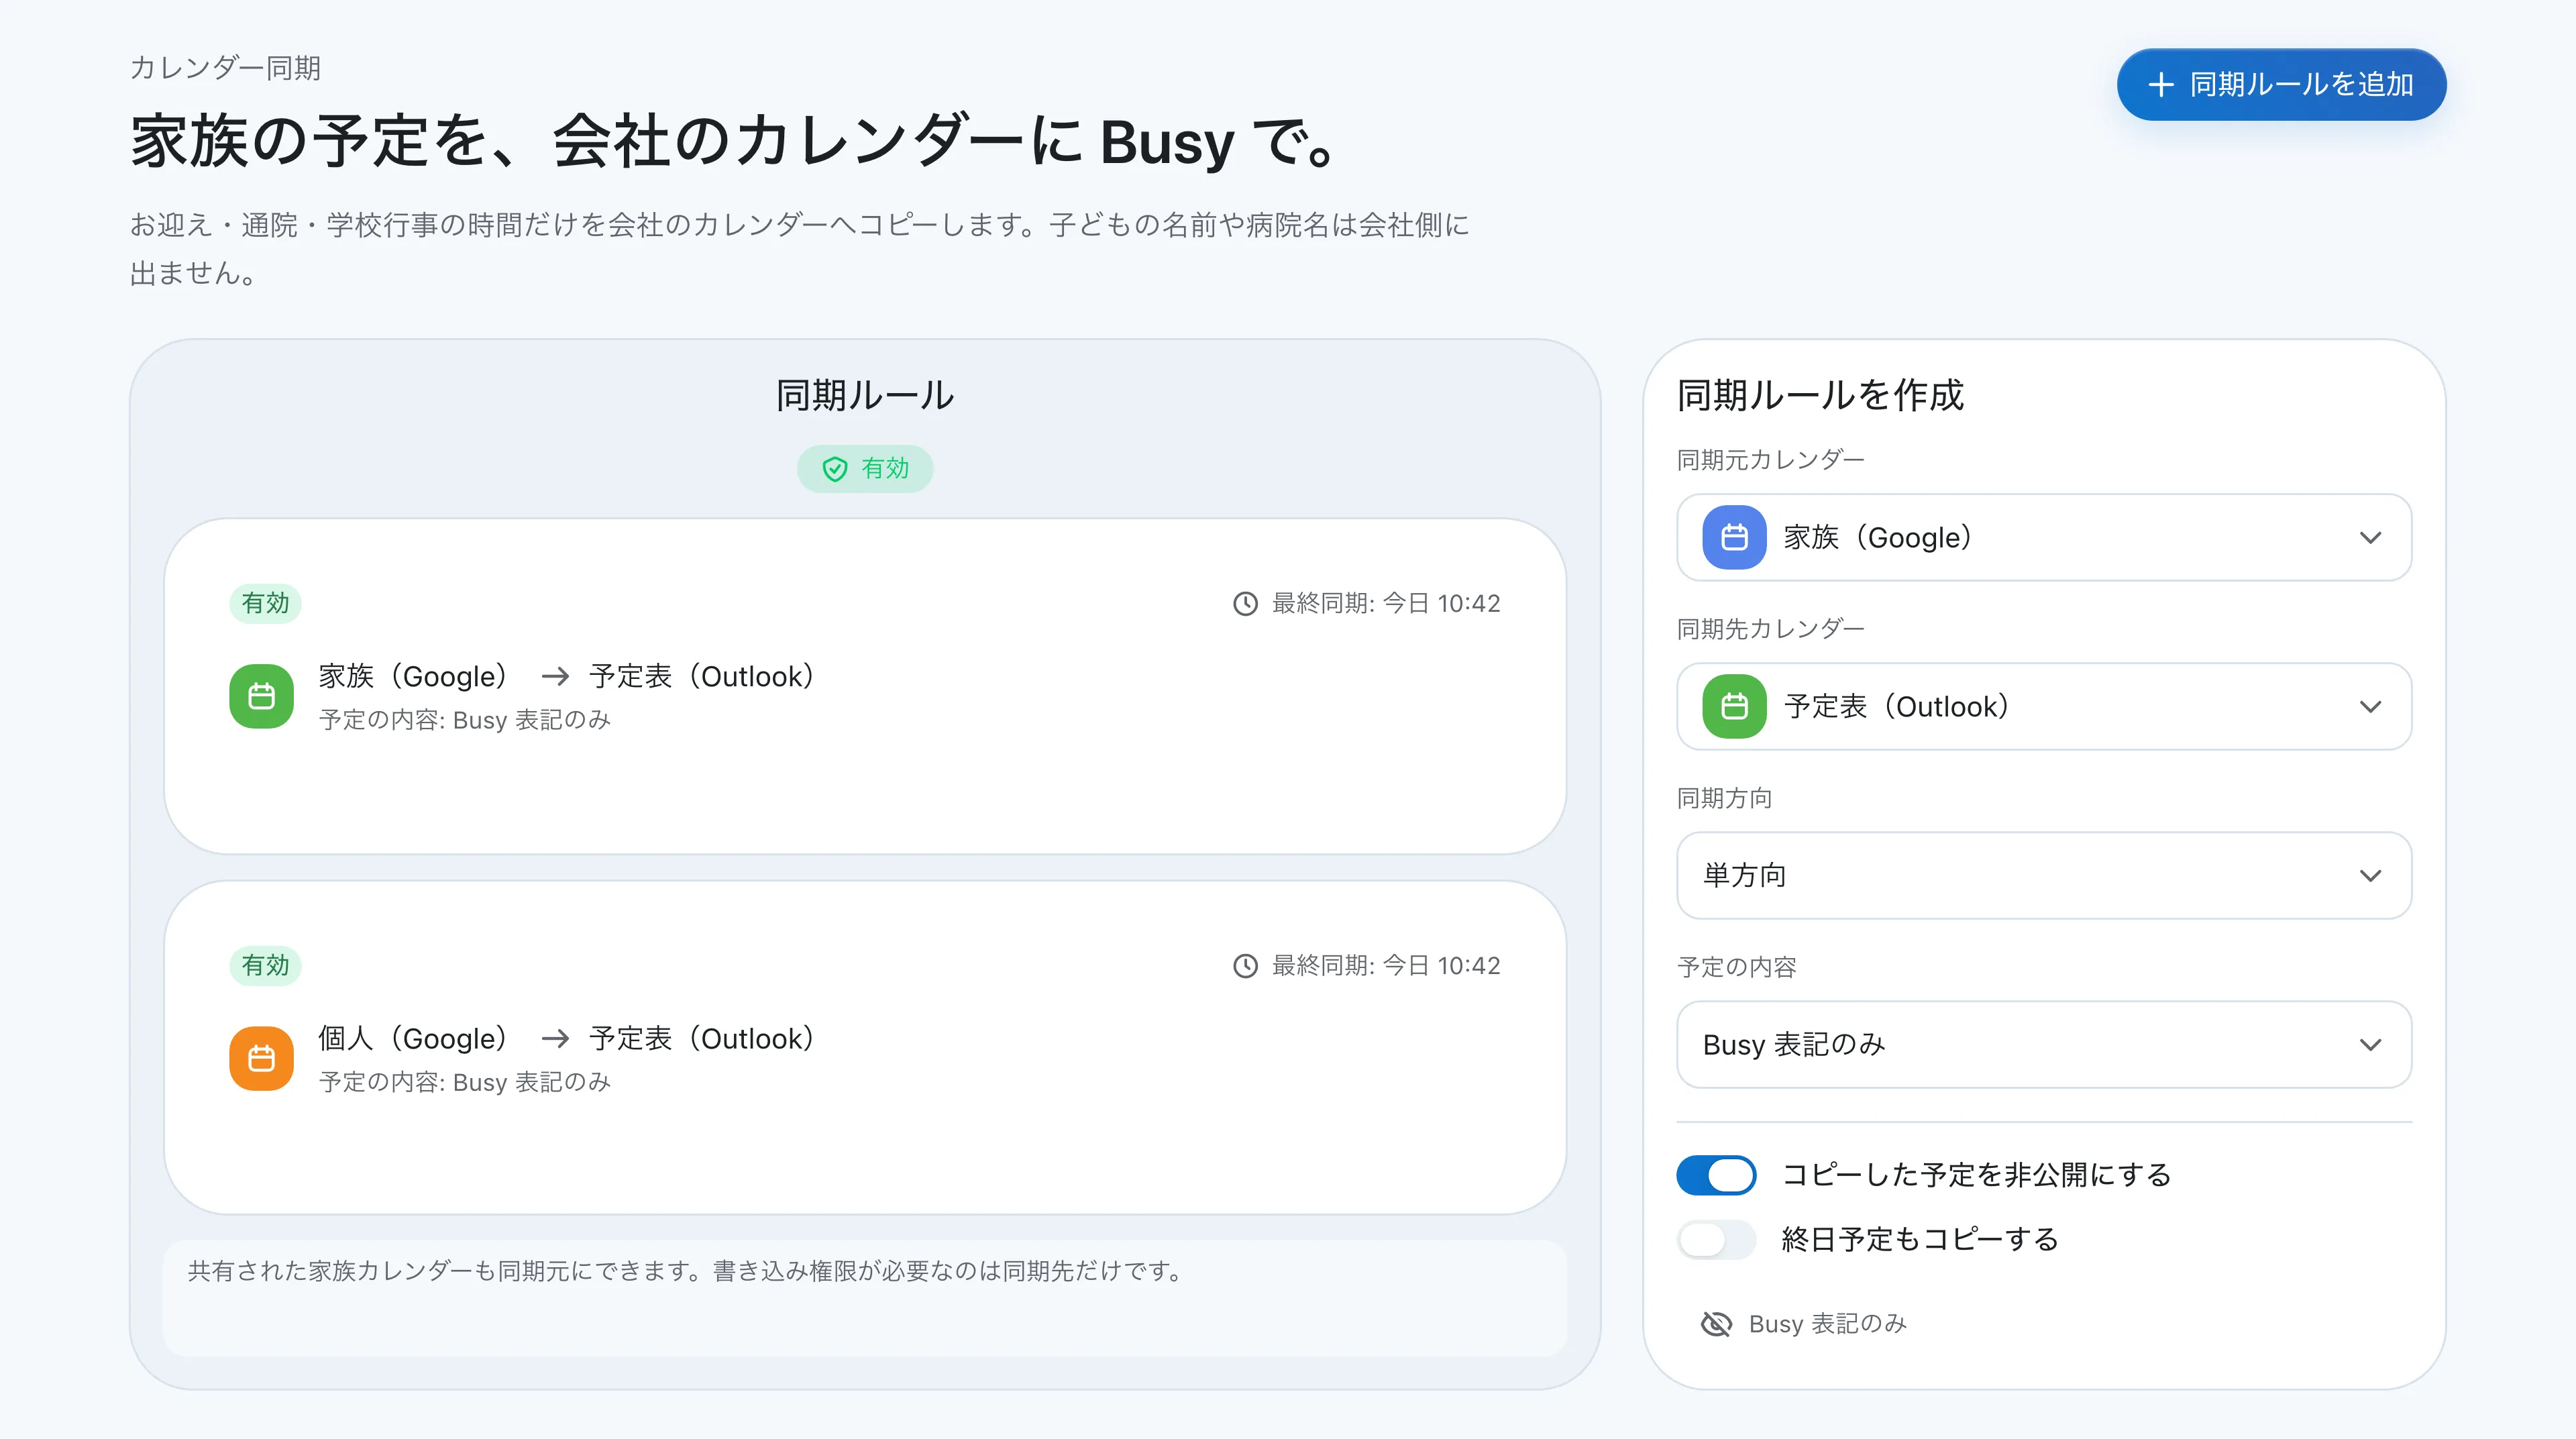
Task: Click the clock icon on 家族 rule card
Action: [1245, 603]
